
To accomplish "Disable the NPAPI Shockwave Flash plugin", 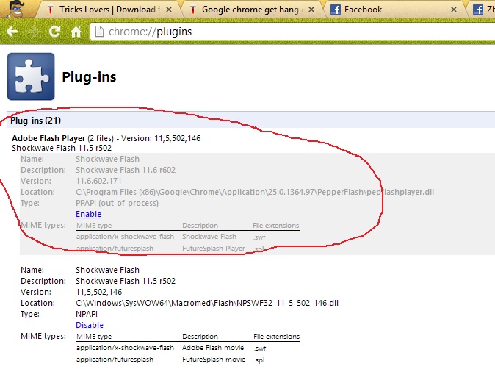I will (x=90, y=325).
